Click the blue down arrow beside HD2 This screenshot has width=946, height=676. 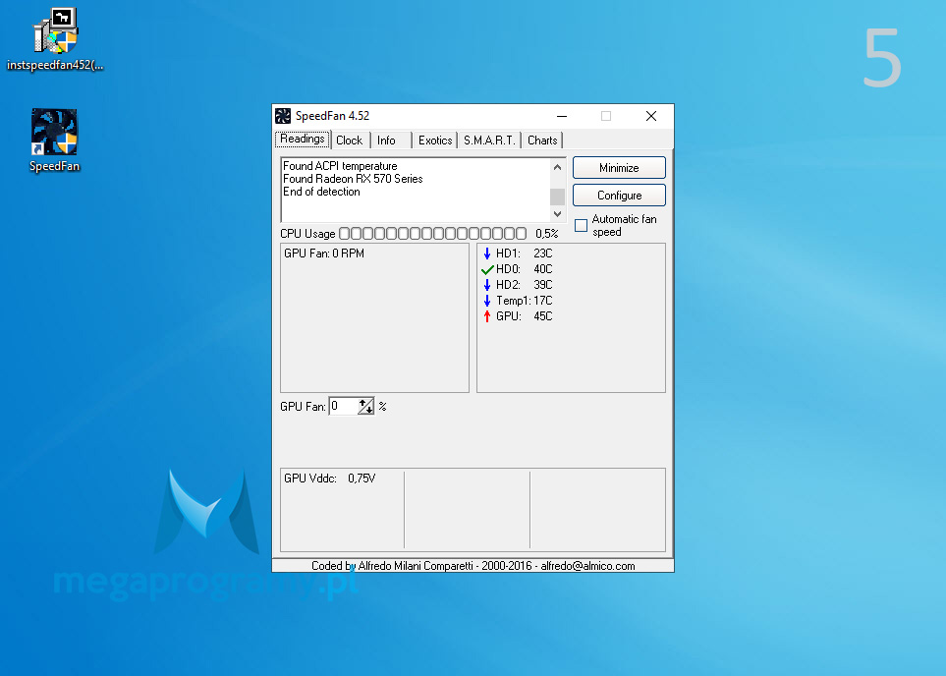tap(487, 285)
